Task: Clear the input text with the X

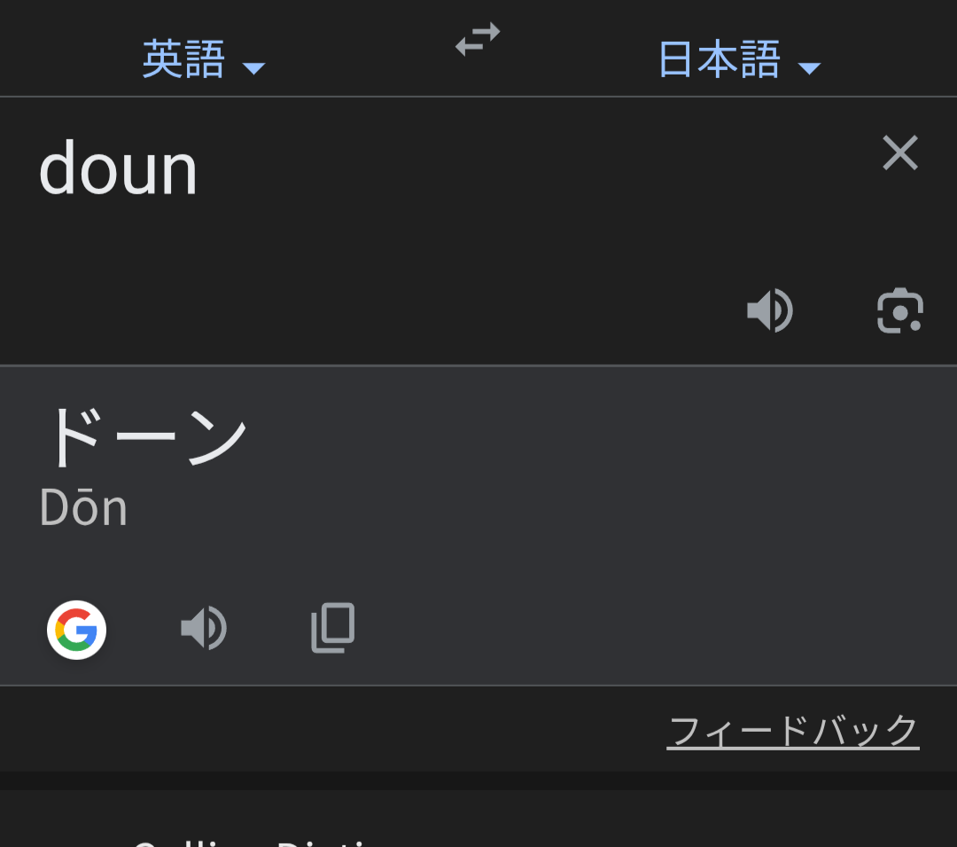Action: point(899,153)
